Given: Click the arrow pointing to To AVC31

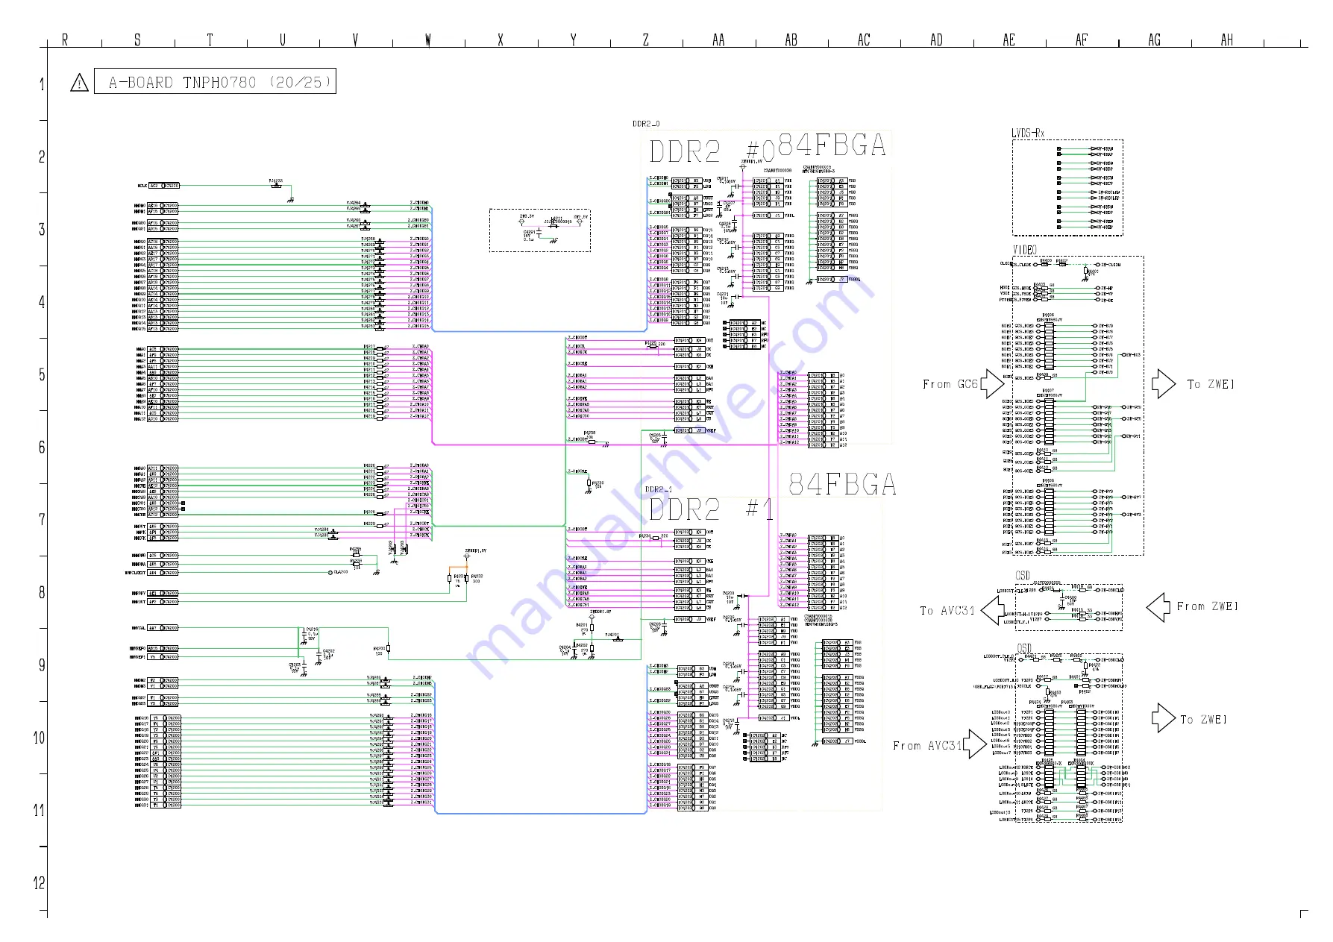Looking at the screenshot, I should pyautogui.click(x=993, y=610).
